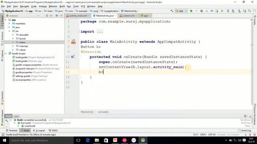This screenshot has width=257, height=144.
Task: Toggle the Structure tool window sidebar tab
Action: click(2, 38)
